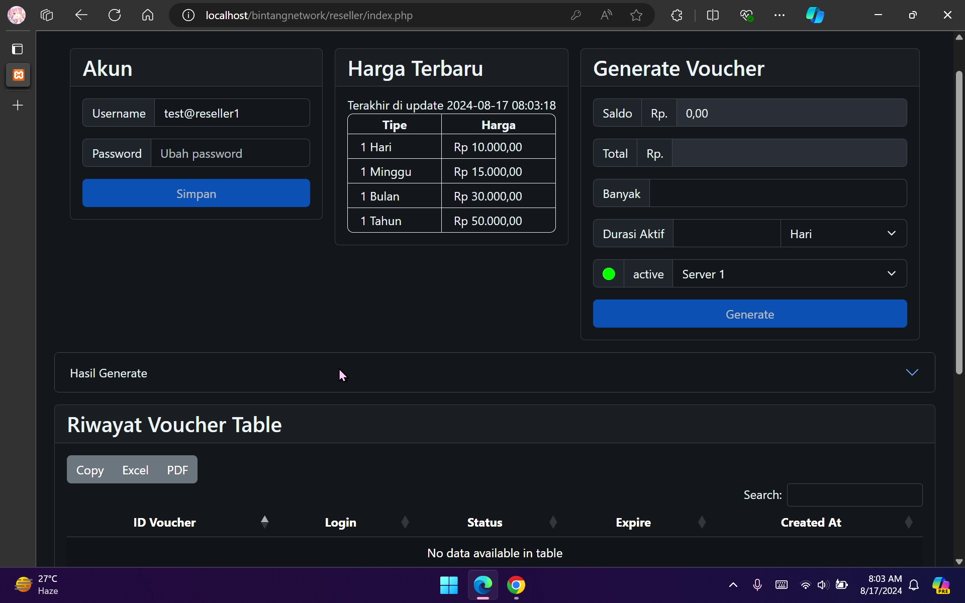This screenshot has height=603, width=965.
Task: Open the notifications bell
Action: 914,585
